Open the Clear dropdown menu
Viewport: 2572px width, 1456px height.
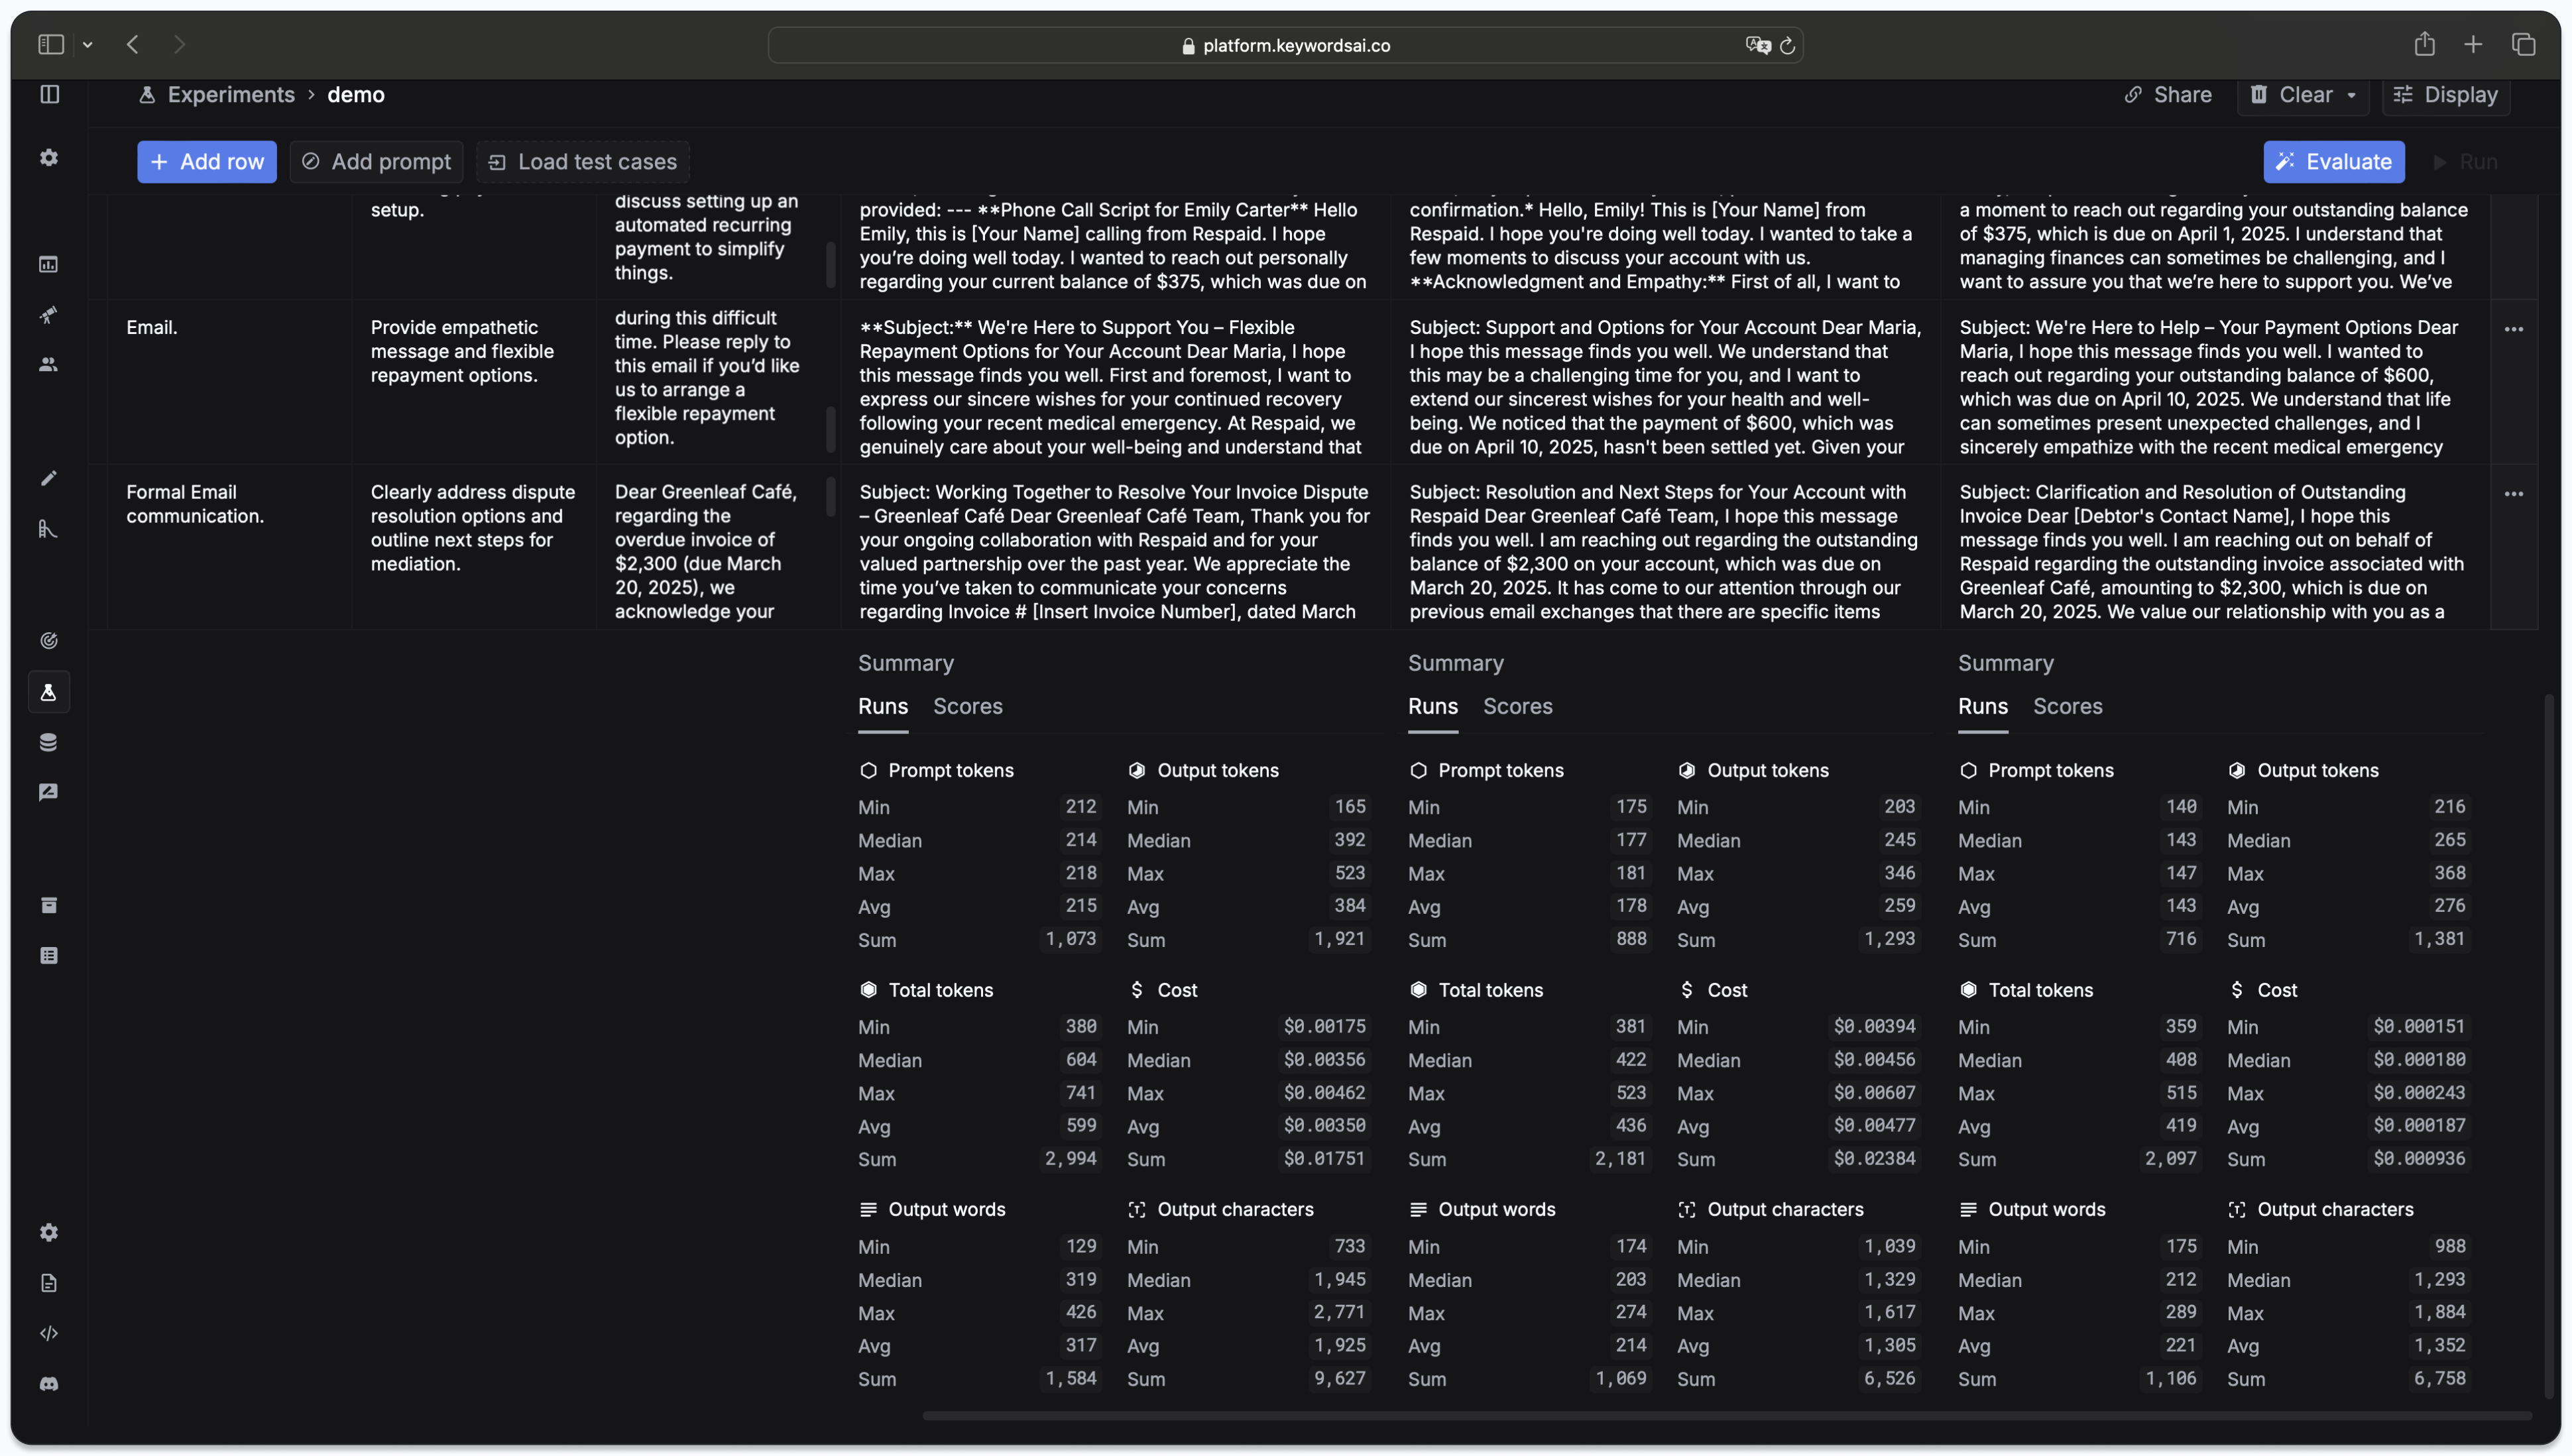pyautogui.click(x=2303, y=95)
